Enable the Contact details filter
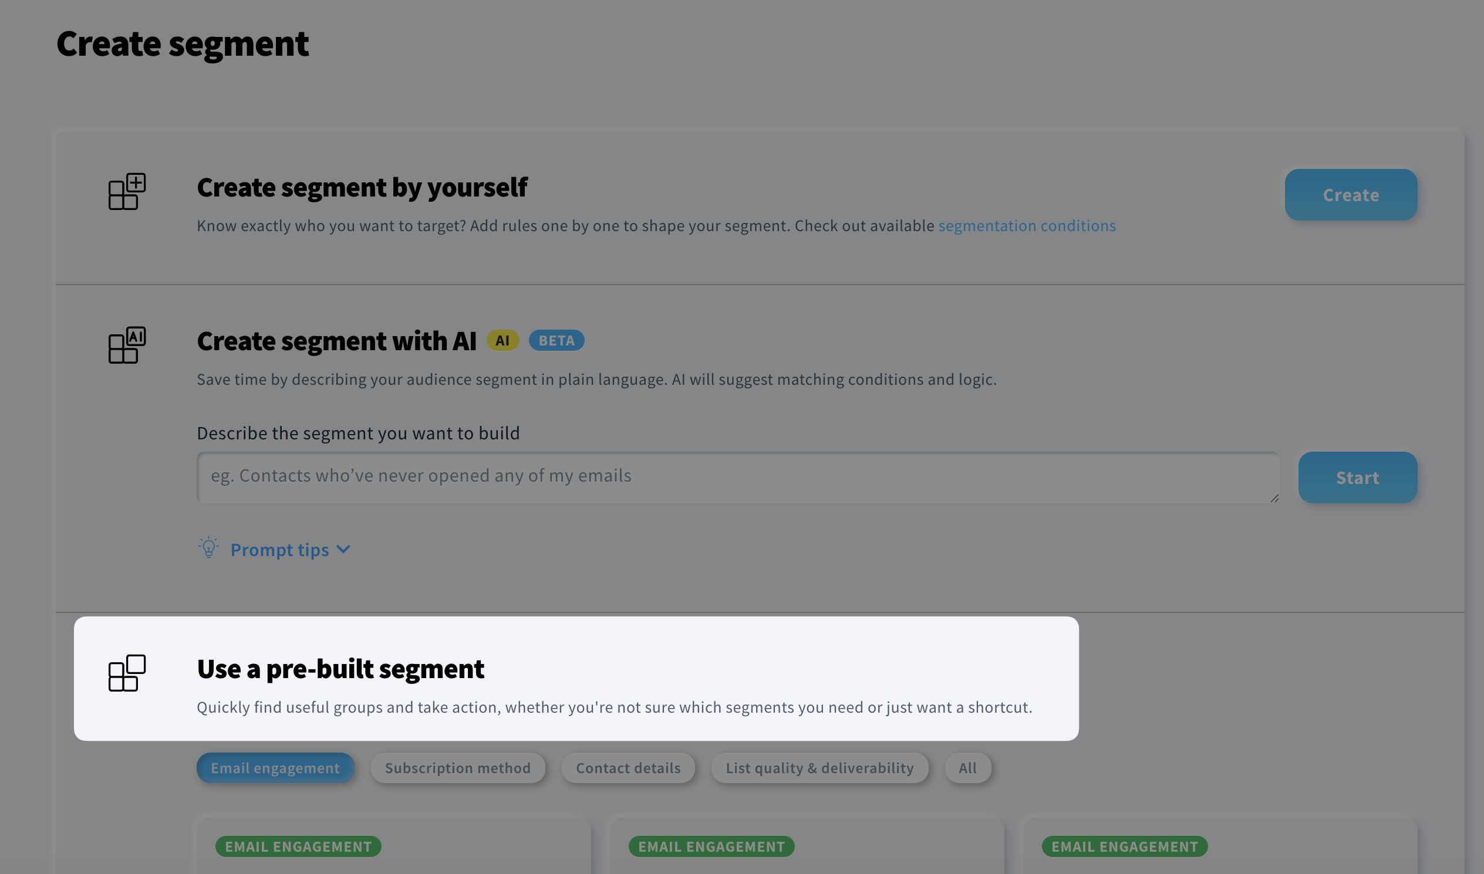This screenshot has height=874, width=1484. coord(628,767)
